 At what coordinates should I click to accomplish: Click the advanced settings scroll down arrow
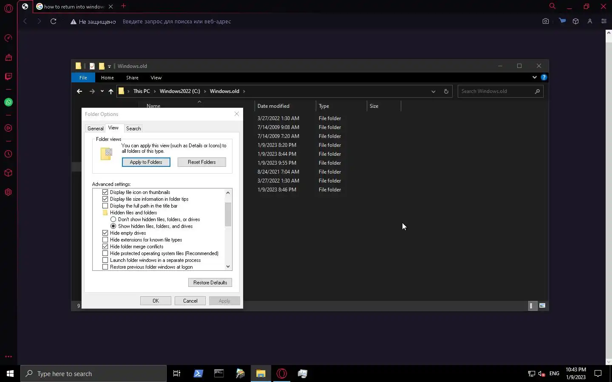(x=228, y=267)
